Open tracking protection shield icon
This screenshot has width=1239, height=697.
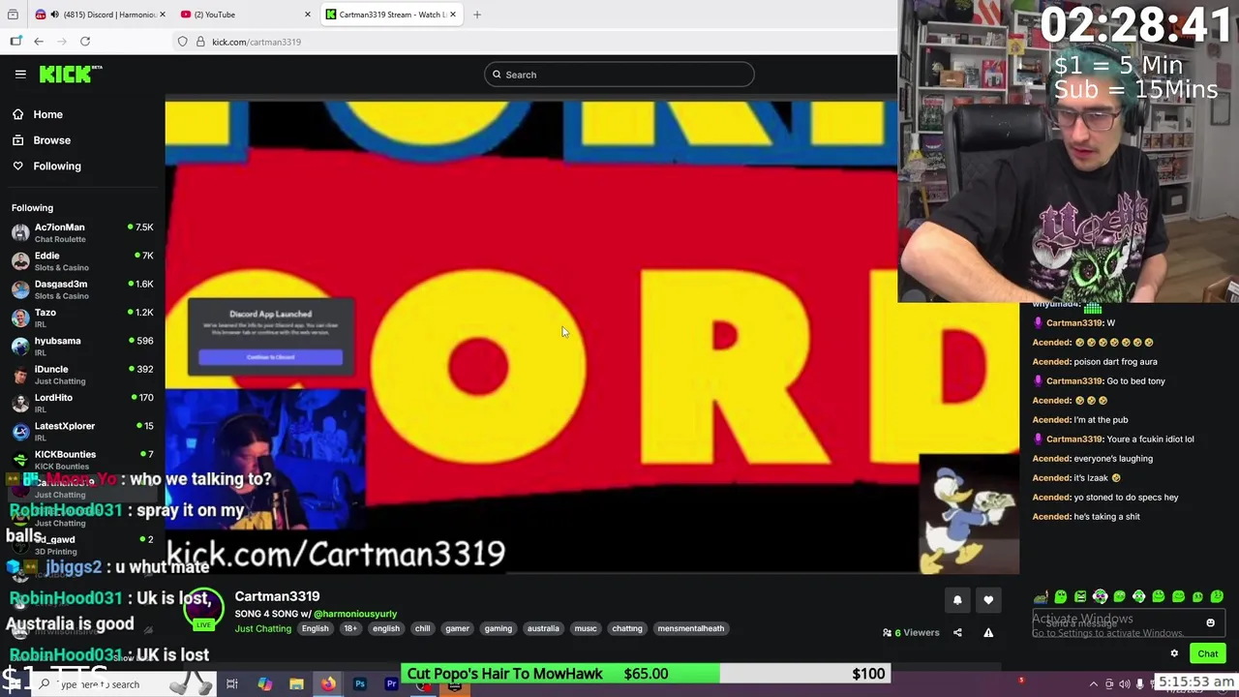pyautogui.click(x=183, y=42)
